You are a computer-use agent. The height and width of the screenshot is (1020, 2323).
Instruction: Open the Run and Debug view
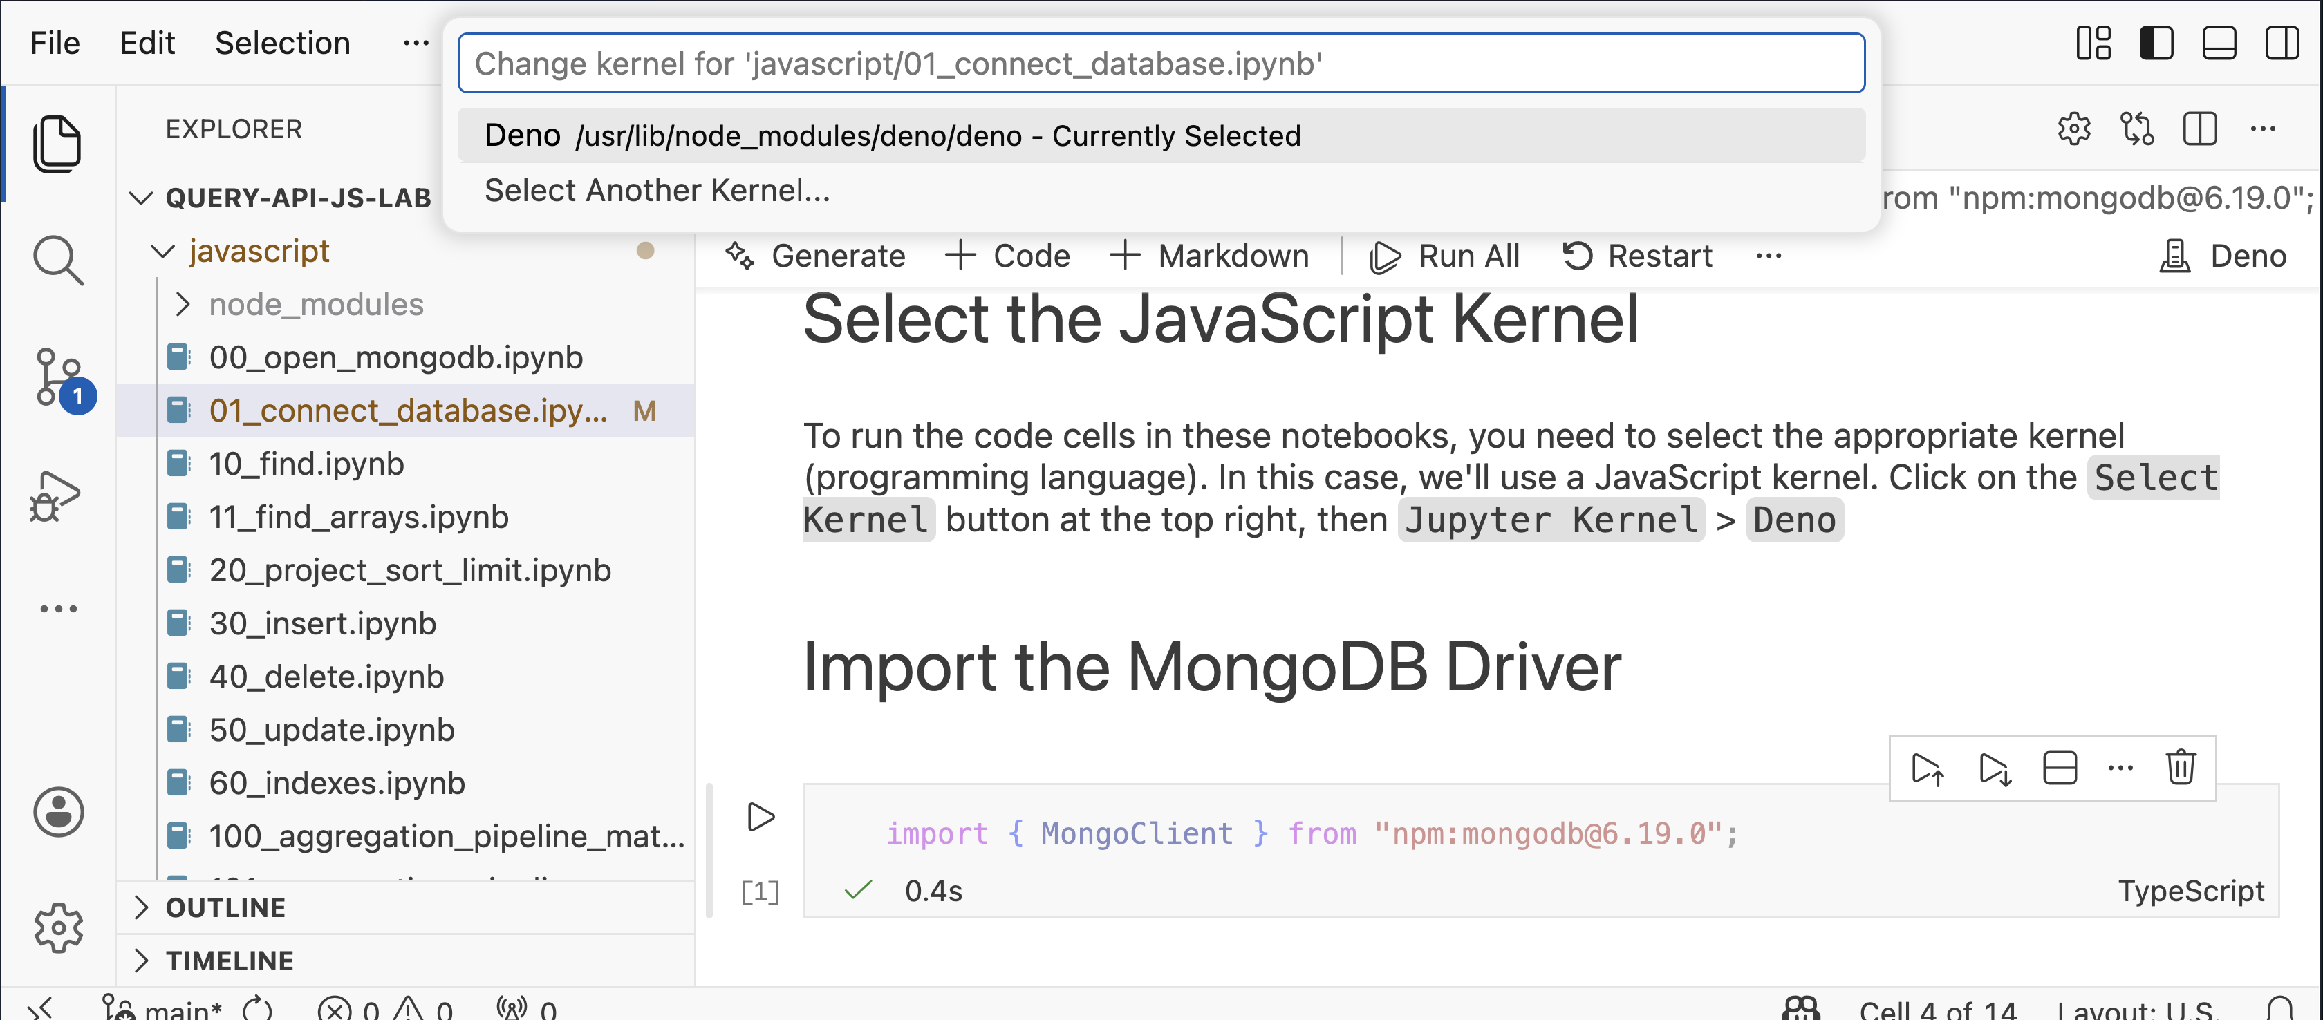coord(56,496)
